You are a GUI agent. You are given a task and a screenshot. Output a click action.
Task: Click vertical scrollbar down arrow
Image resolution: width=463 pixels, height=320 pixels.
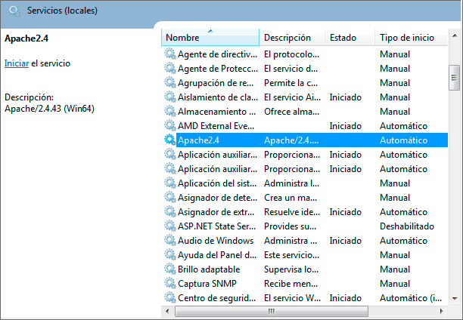(455, 298)
